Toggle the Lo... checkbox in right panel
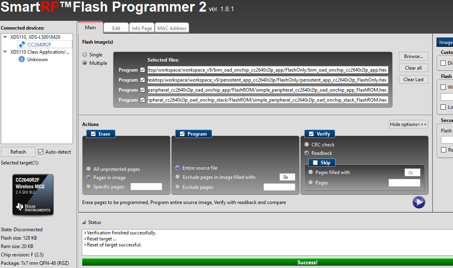The height and width of the screenshot is (268, 453). point(443,107)
